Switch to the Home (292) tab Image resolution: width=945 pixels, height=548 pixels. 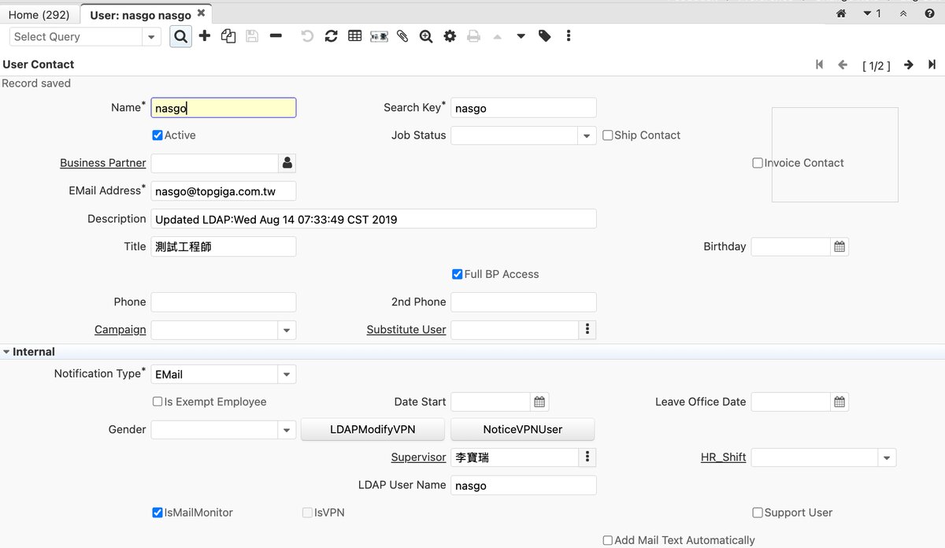coord(39,15)
